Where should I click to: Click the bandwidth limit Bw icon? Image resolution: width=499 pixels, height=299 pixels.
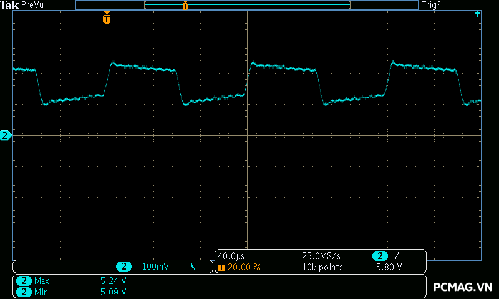tap(192, 267)
